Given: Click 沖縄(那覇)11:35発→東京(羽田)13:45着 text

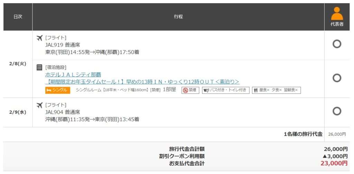Looking at the screenshot, I should [92, 119].
